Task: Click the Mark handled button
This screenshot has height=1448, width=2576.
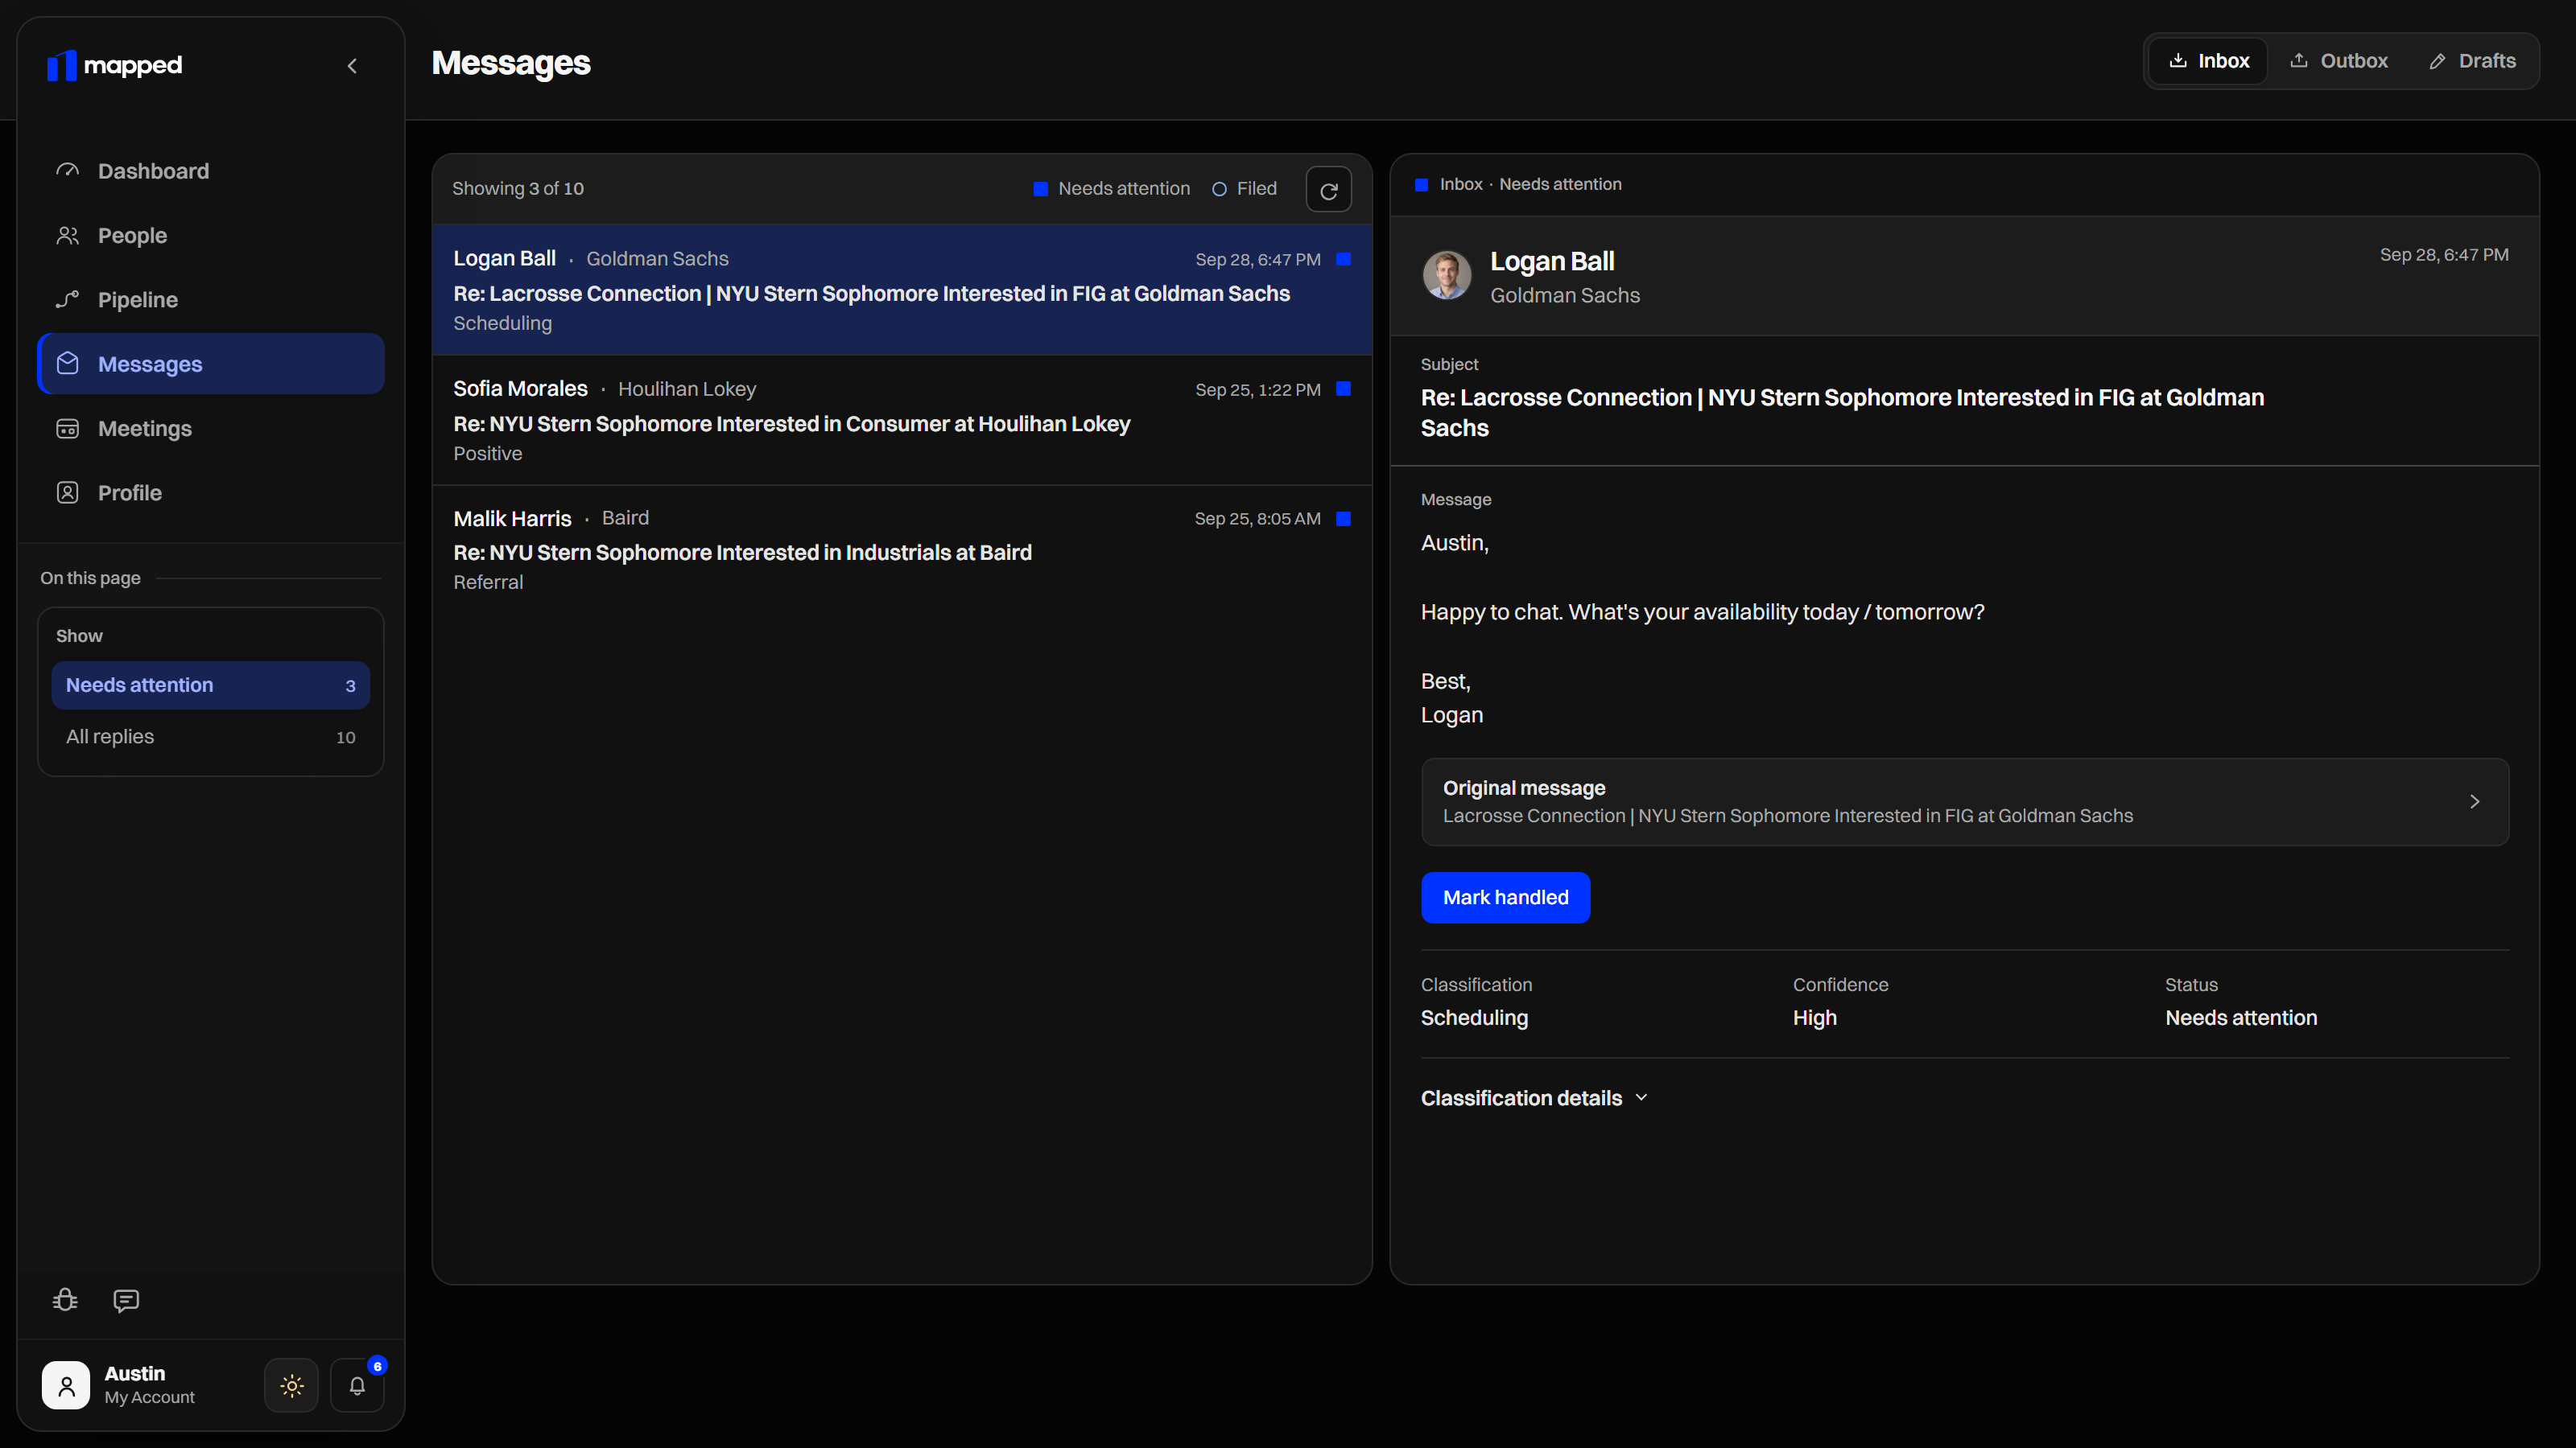Action: (1505, 898)
